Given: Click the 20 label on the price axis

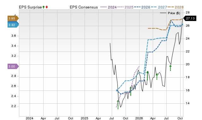Looking at the screenshot, I should 188,64.
